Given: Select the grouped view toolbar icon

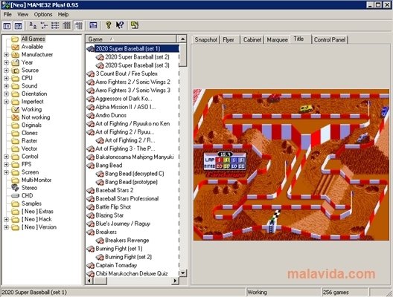Looking at the screenshot, I should [78, 25].
